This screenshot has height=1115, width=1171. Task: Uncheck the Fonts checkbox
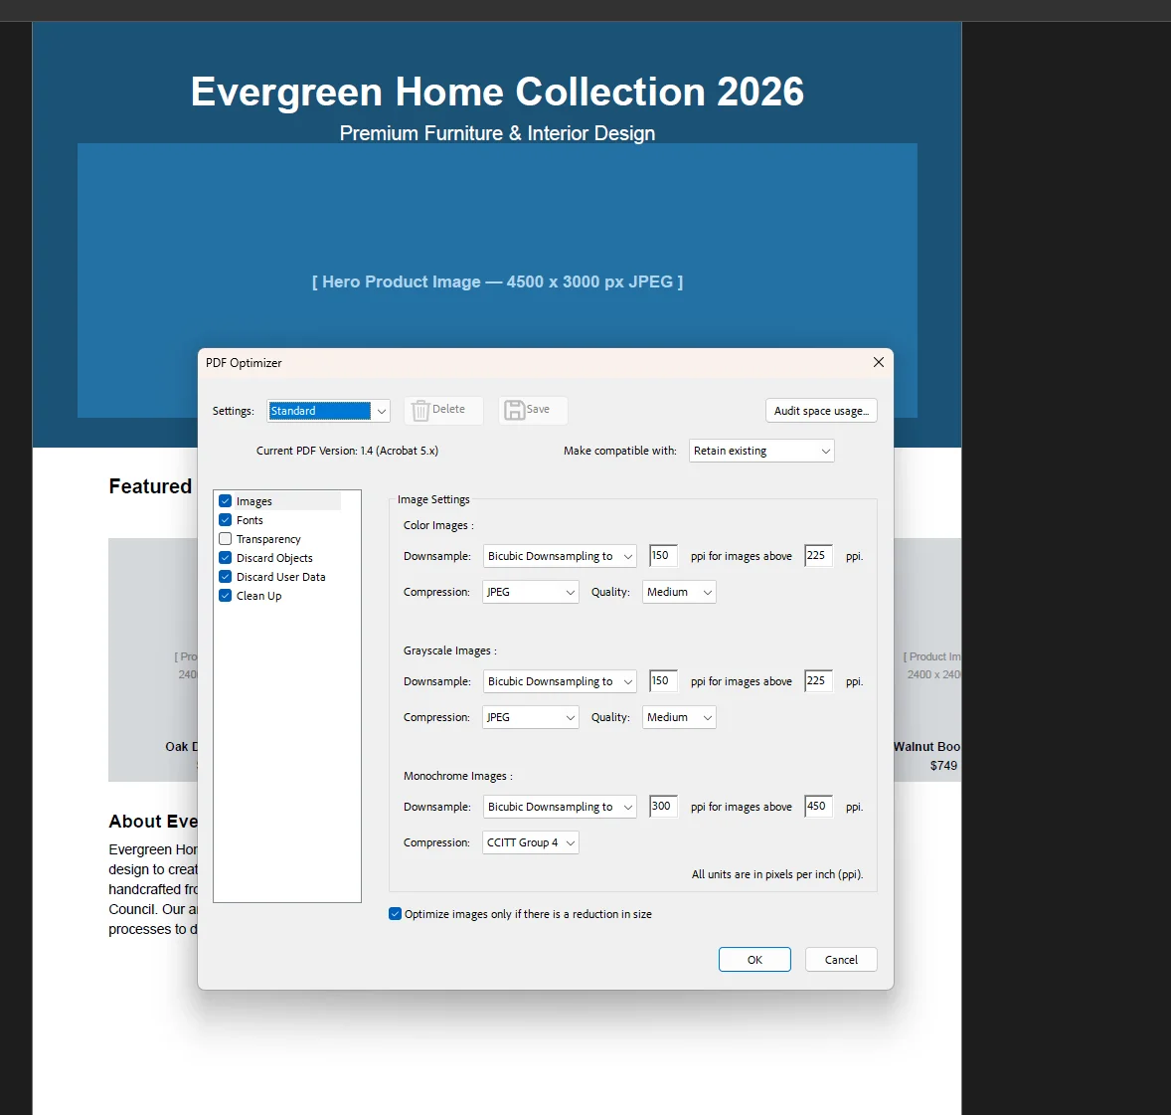[x=225, y=519]
